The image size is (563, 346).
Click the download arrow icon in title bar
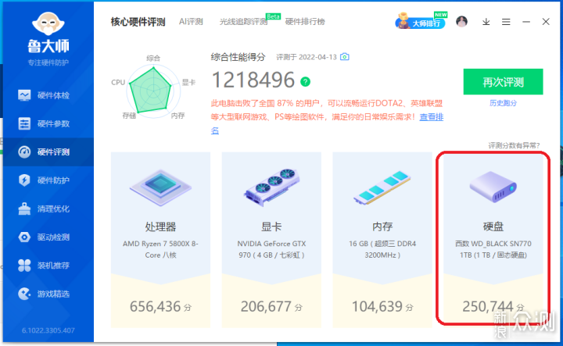[486, 22]
